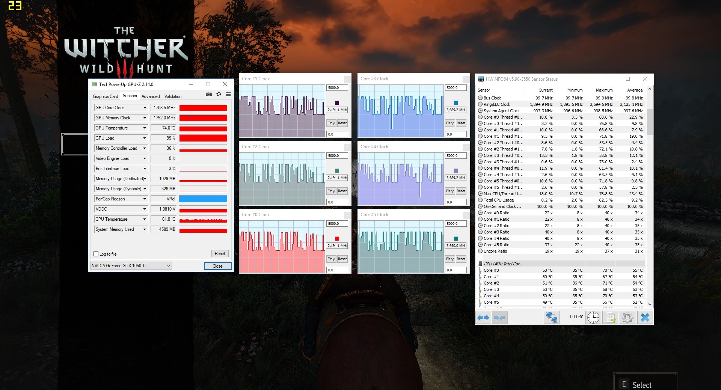Select the Sensors tab in GPU-Z
This screenshot has width=721, height=390.
pyautogui.click(x=130, y=96)
